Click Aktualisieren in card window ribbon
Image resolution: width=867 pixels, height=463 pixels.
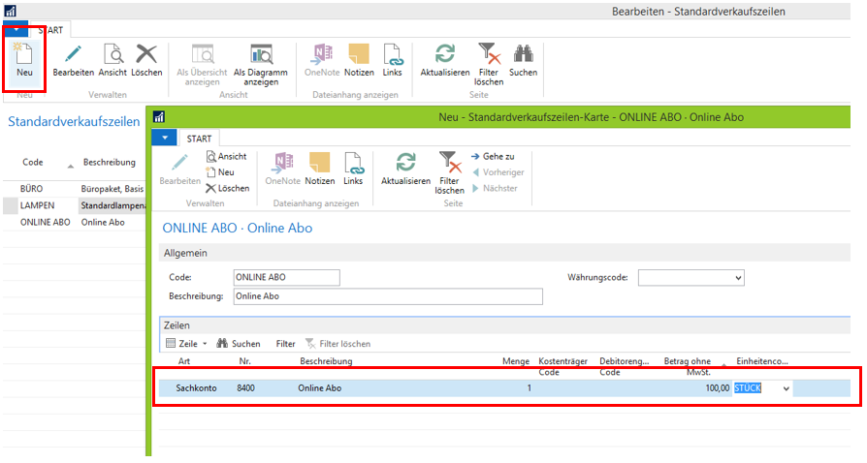pyautogui.click(x=405, y=170)
